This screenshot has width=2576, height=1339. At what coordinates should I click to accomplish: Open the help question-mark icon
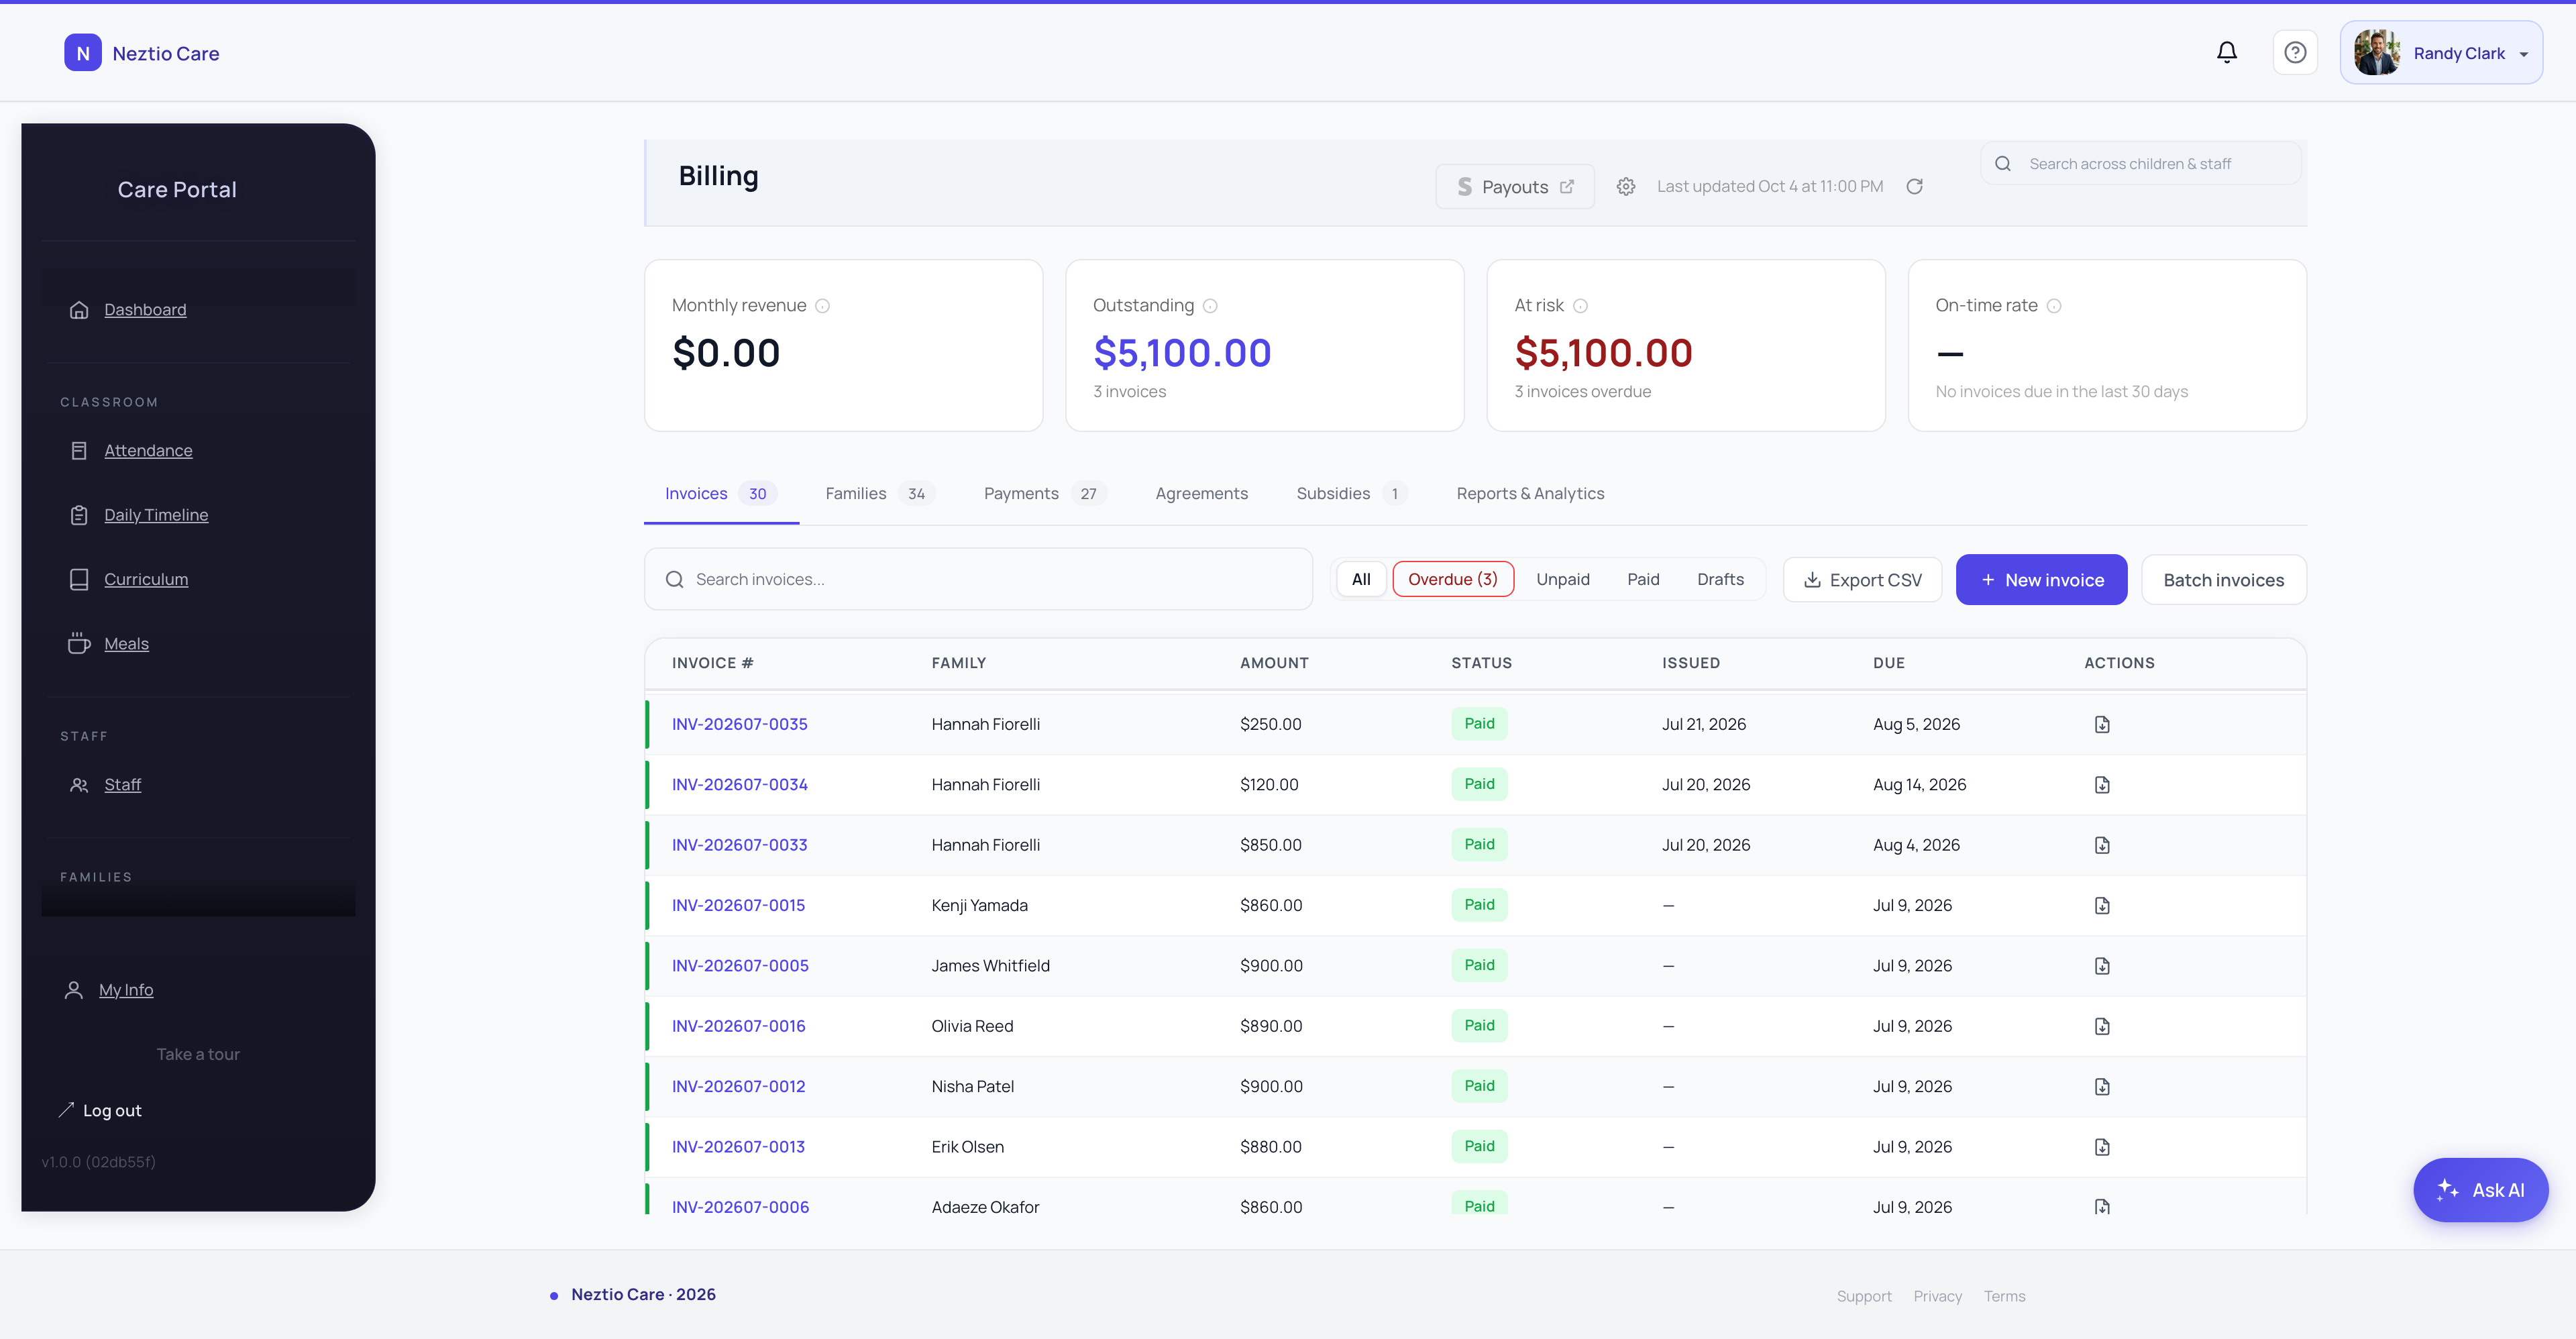point(2295,53)
